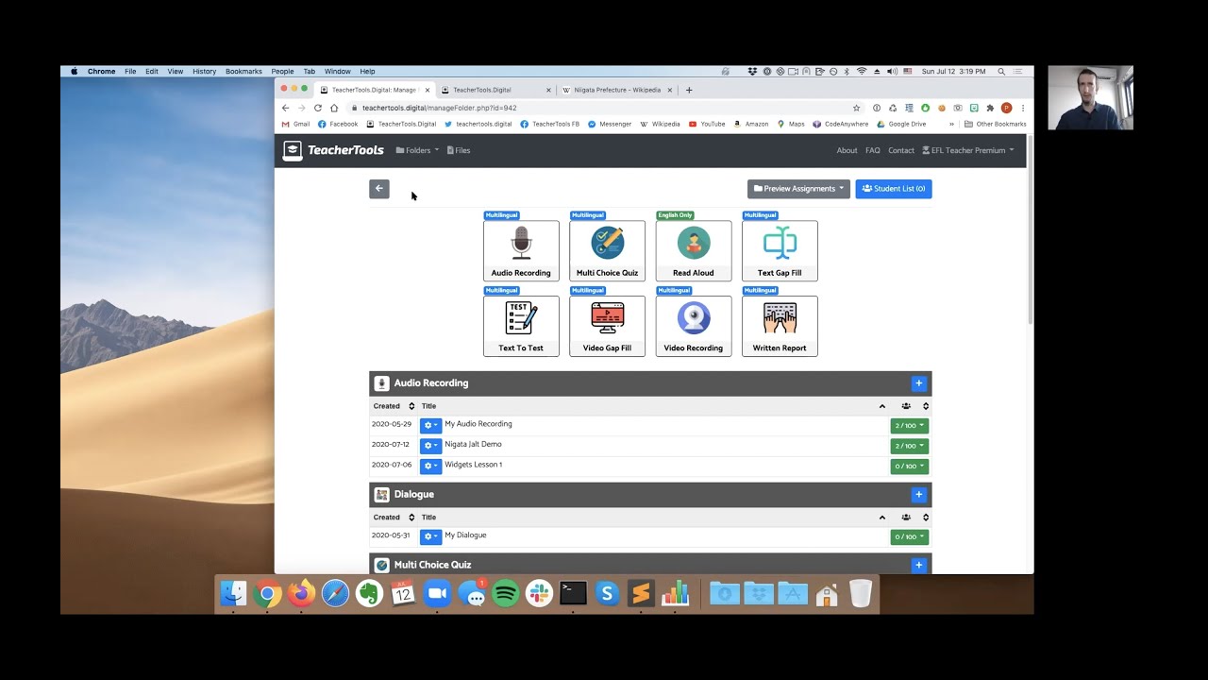Open the About link

(847, 150)
